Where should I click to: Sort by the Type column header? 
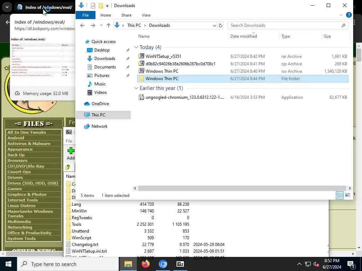[286, 36]
